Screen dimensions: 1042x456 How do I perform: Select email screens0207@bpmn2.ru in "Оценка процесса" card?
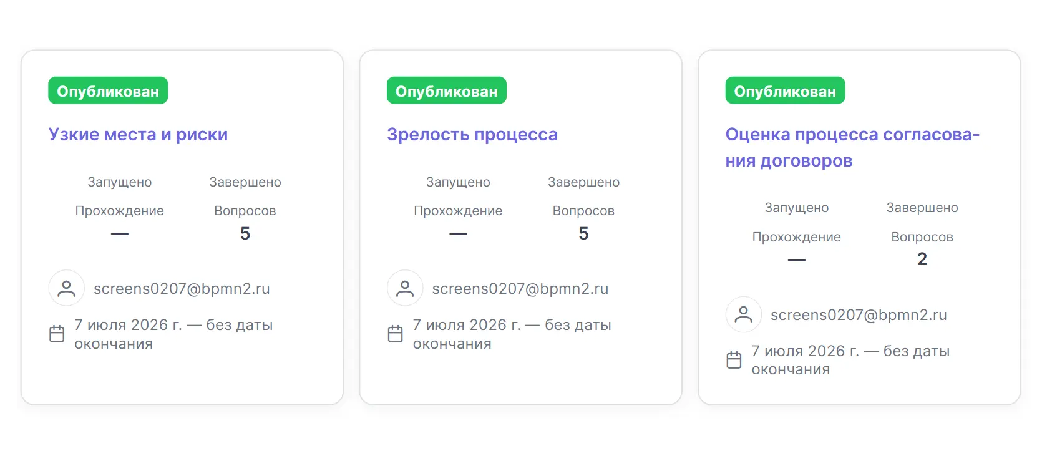coord(859,315)
